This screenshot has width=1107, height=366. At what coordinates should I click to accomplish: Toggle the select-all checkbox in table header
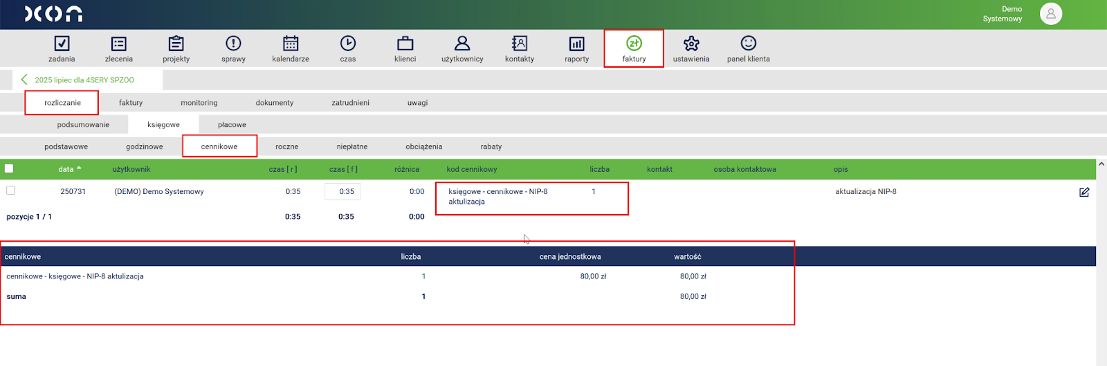pos(9,168)
